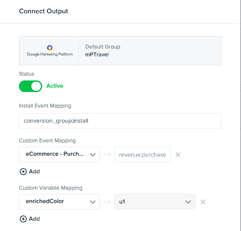Expand the u1 custom variable dropdown
241x231 pixels.
pyautogui.click(x=155, y=202)
